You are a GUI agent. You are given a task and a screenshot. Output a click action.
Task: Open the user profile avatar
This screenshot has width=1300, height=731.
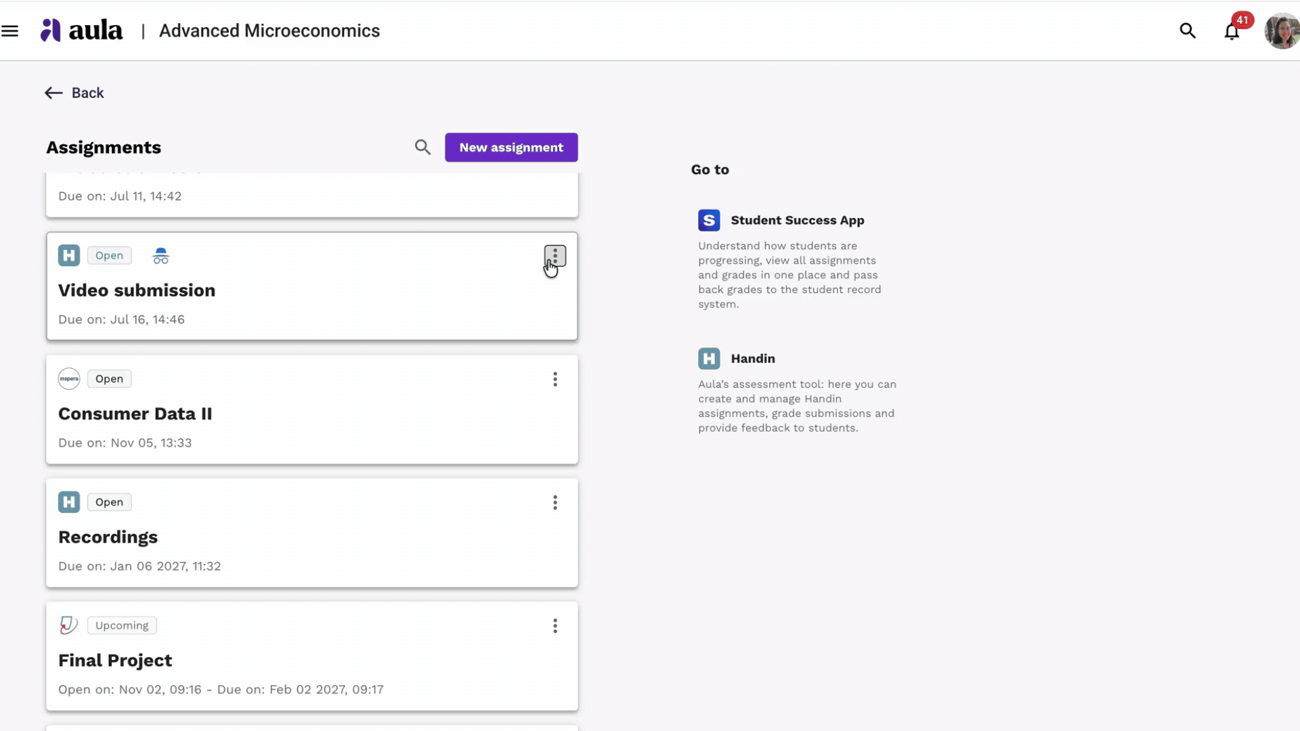(1282, 31)
